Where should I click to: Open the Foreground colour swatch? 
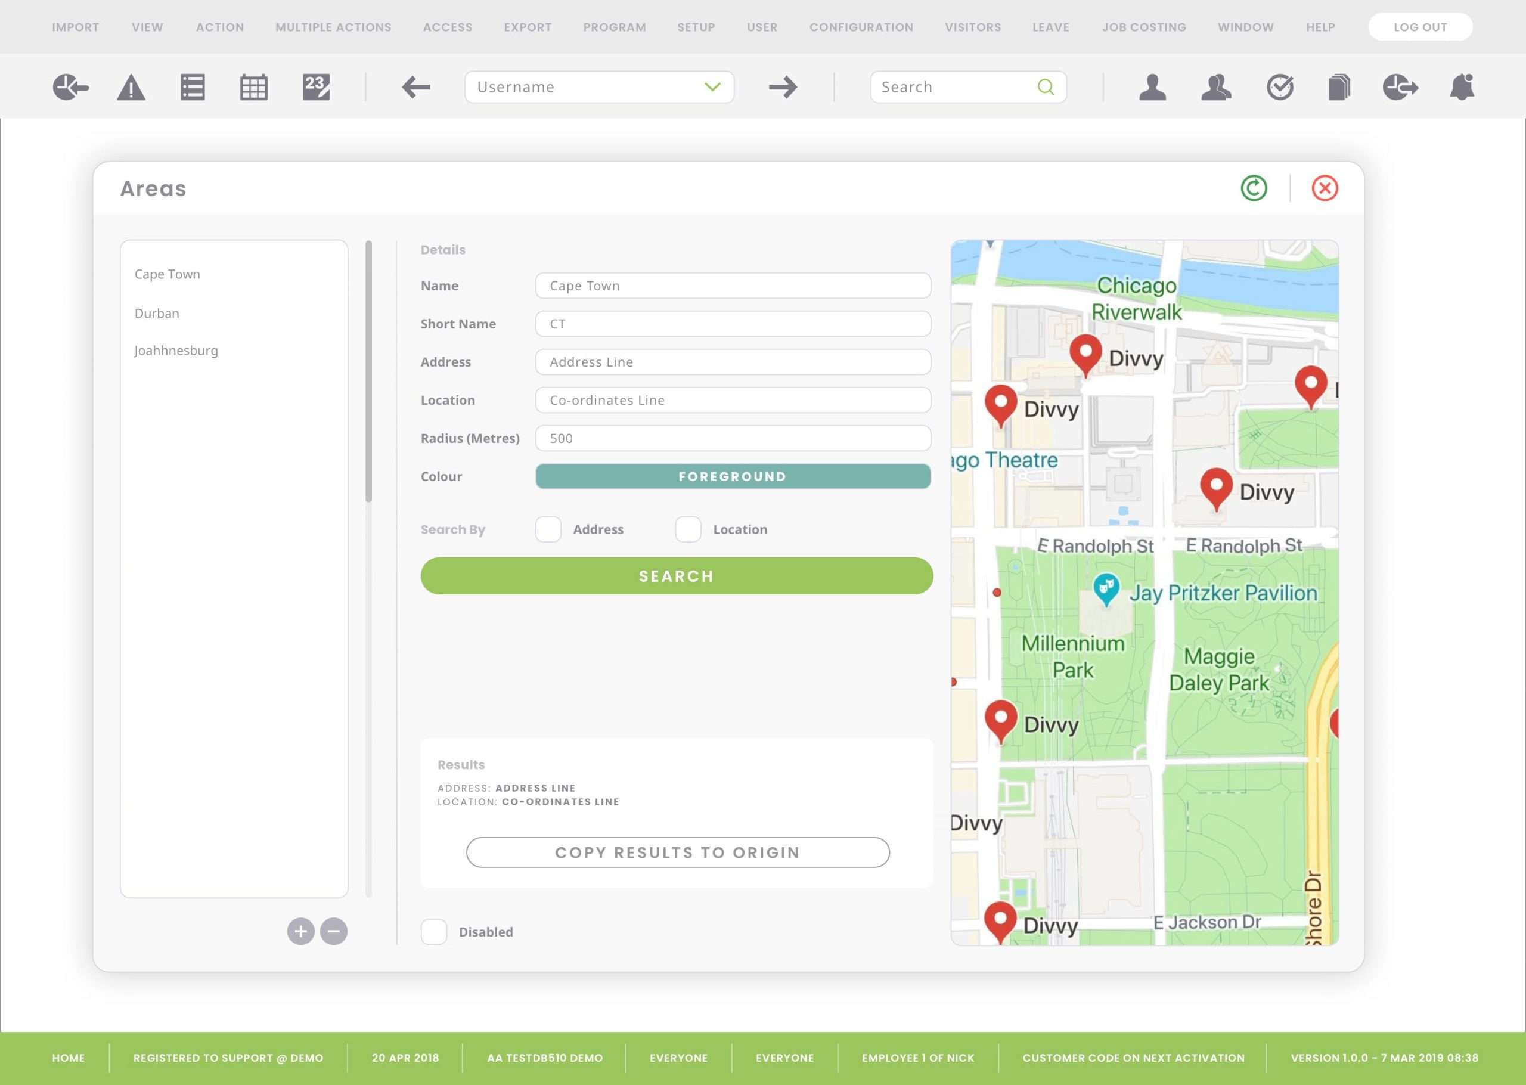733,476
